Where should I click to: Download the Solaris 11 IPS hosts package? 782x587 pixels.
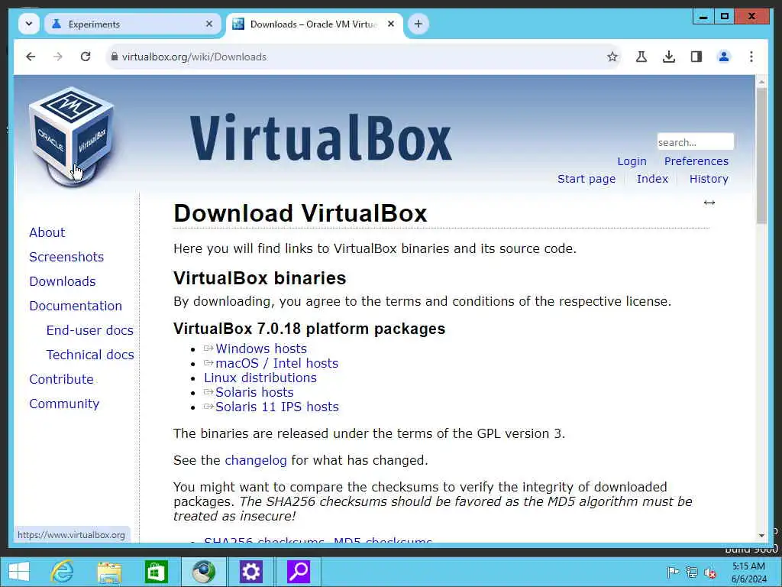276,407
